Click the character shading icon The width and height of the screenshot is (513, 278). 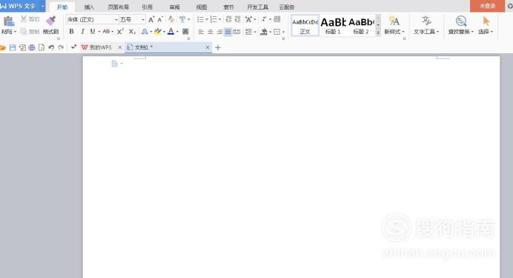coord(185,31)
